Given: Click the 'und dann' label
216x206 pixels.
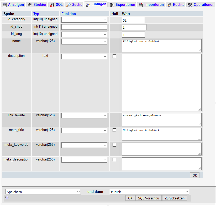Looking at the screenshot, I should 95,192.
